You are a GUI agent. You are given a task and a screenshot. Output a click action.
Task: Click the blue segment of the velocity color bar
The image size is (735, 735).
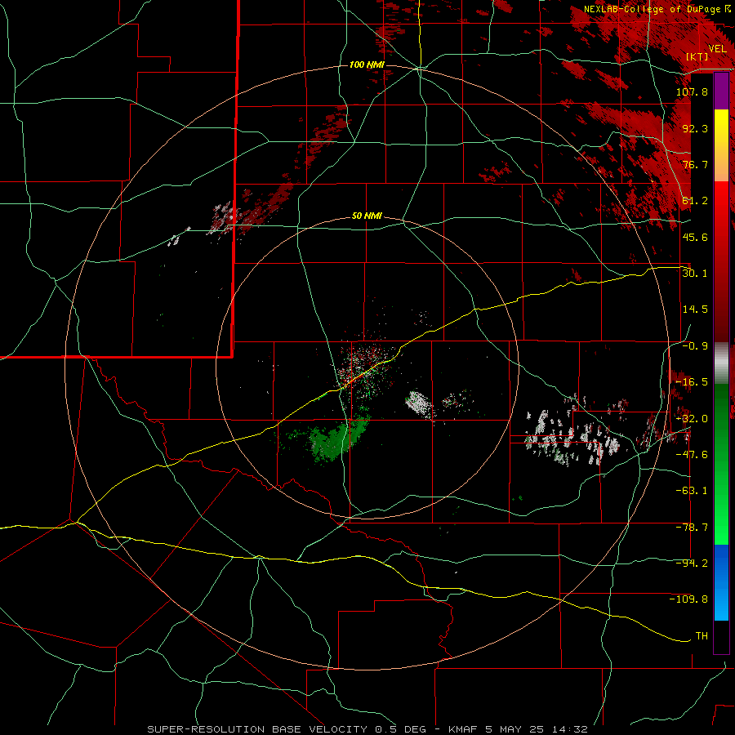point(721,582)
